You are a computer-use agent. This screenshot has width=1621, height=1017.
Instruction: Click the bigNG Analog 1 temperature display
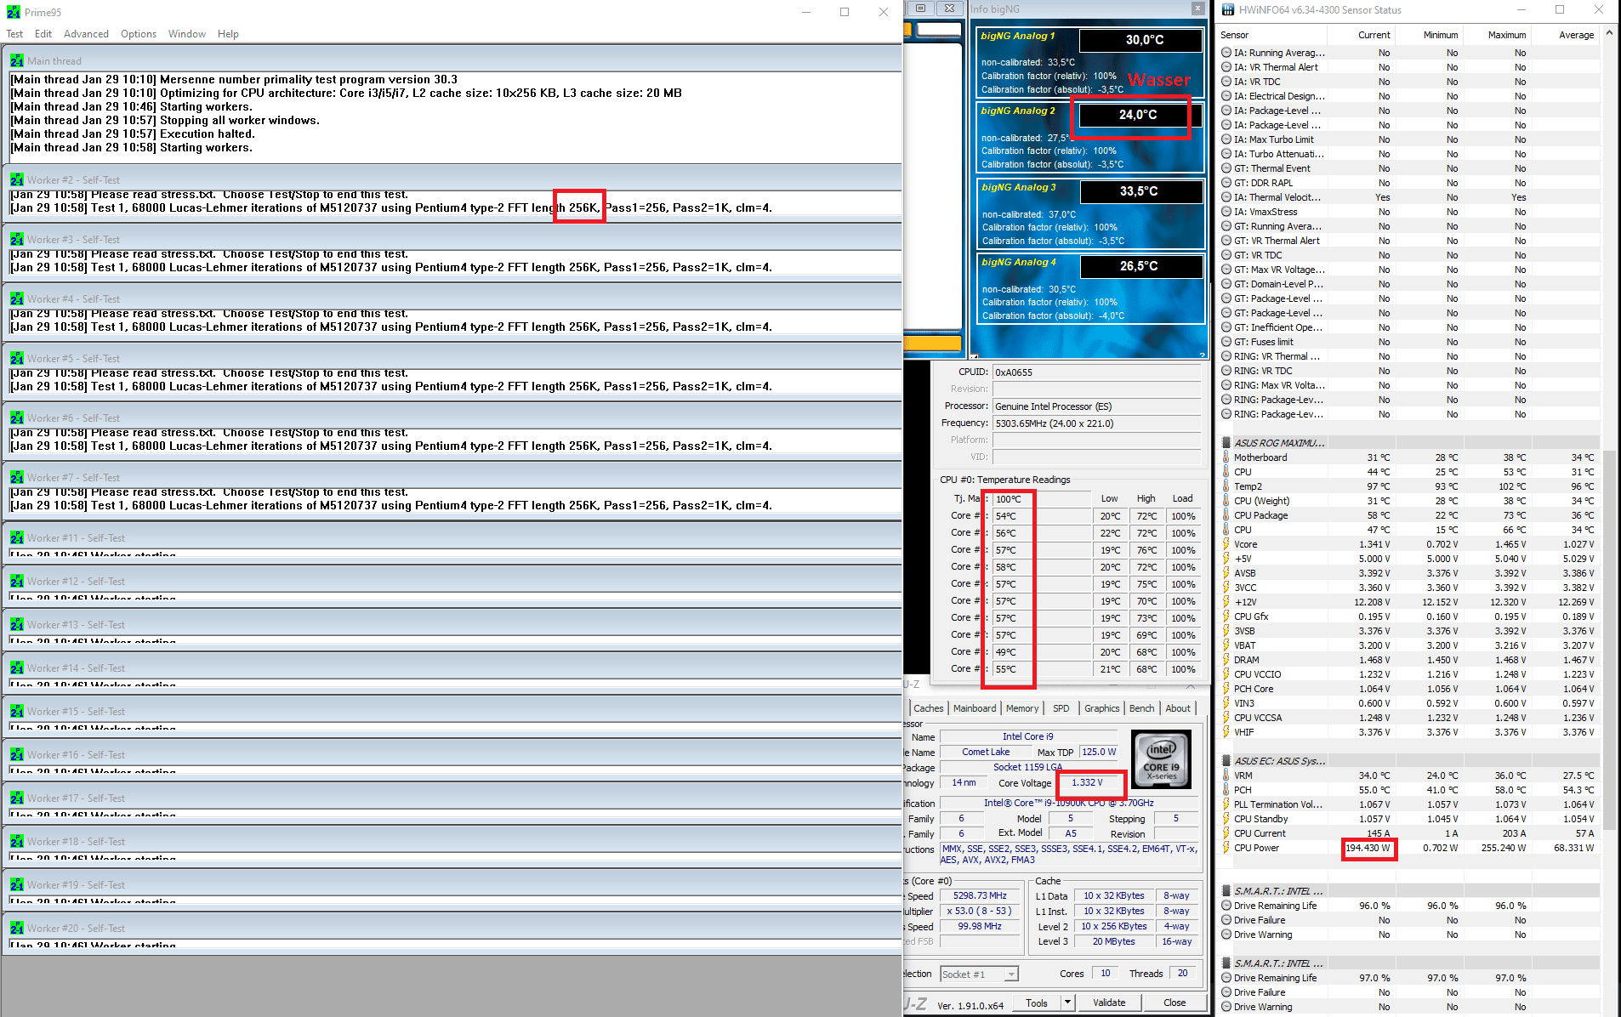coord(1141,40)
